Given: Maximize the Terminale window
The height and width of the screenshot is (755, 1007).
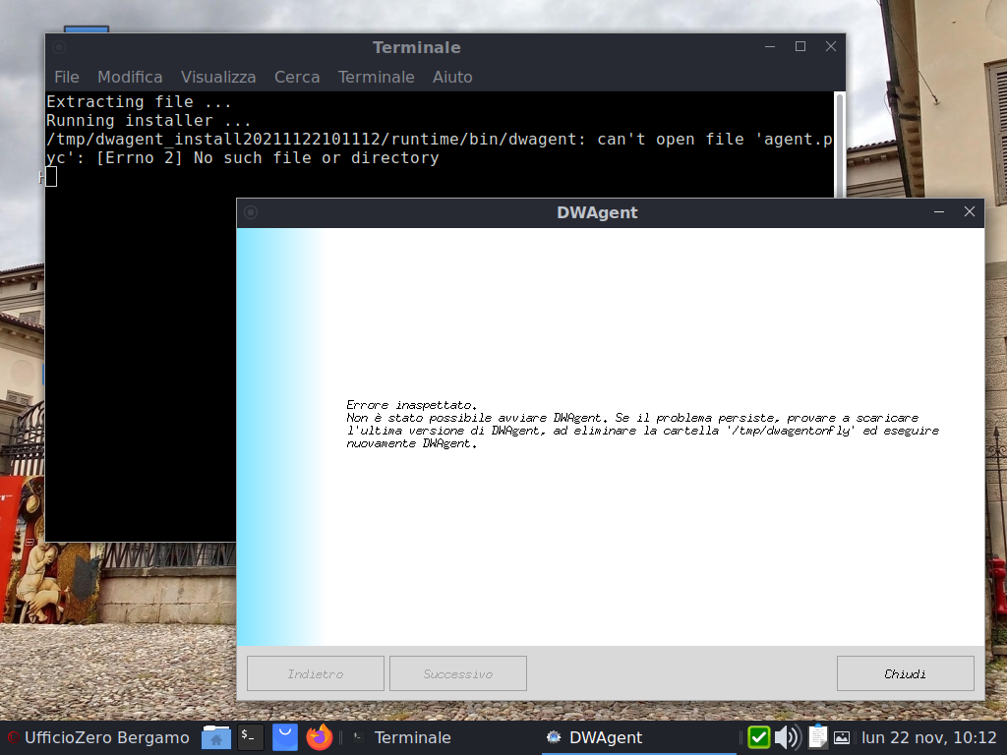Looking at the screenshot, I should pyautogui.click(x=800, y=47).
